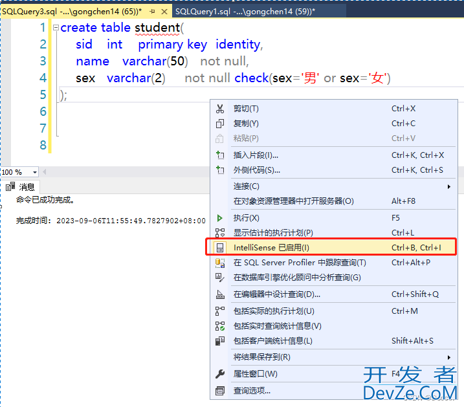Click the '男' string literal in code

pyautogui.click(x=310, y=78)
